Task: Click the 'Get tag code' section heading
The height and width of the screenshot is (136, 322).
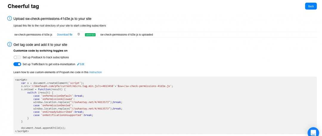Action: 40,44
